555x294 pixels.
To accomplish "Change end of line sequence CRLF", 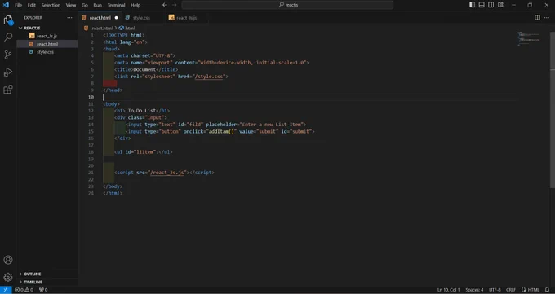I will click(x=511, y=290).
